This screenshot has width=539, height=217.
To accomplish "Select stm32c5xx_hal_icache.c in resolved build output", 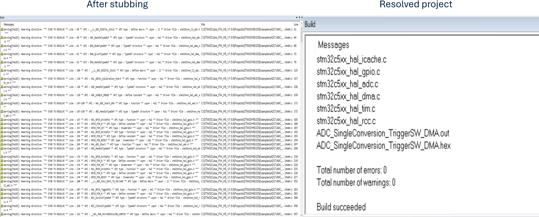I will click(351, 59).
